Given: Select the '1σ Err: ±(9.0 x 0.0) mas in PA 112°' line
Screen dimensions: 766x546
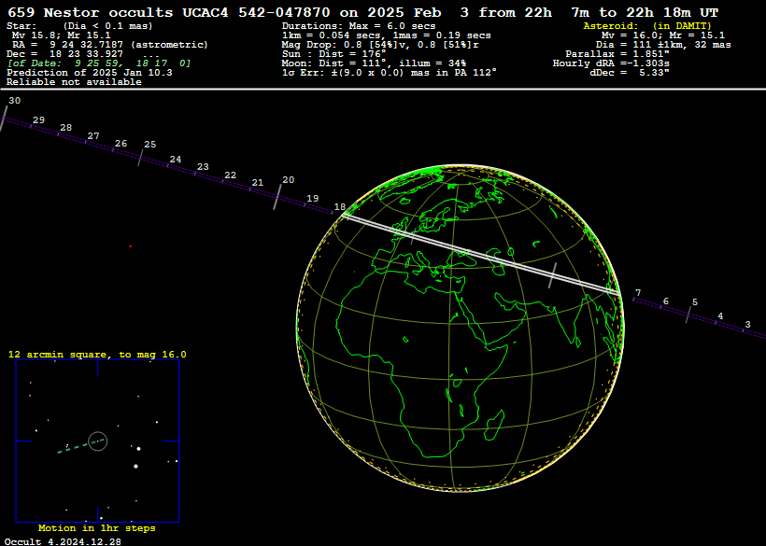Looking at the screenshot, I should tap(390, 73).
